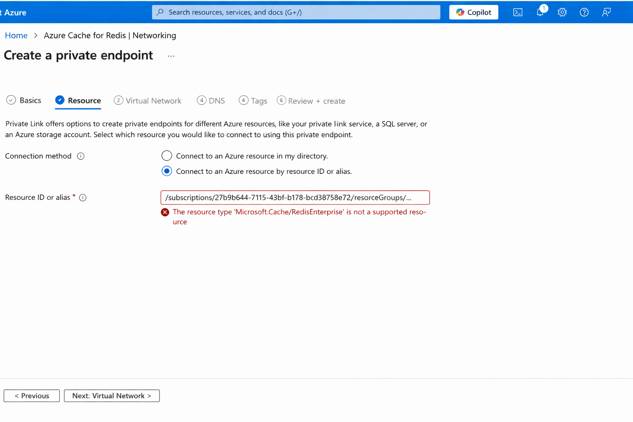
Task: Click the Create a private endpoint heading
Action: [78, 55]
